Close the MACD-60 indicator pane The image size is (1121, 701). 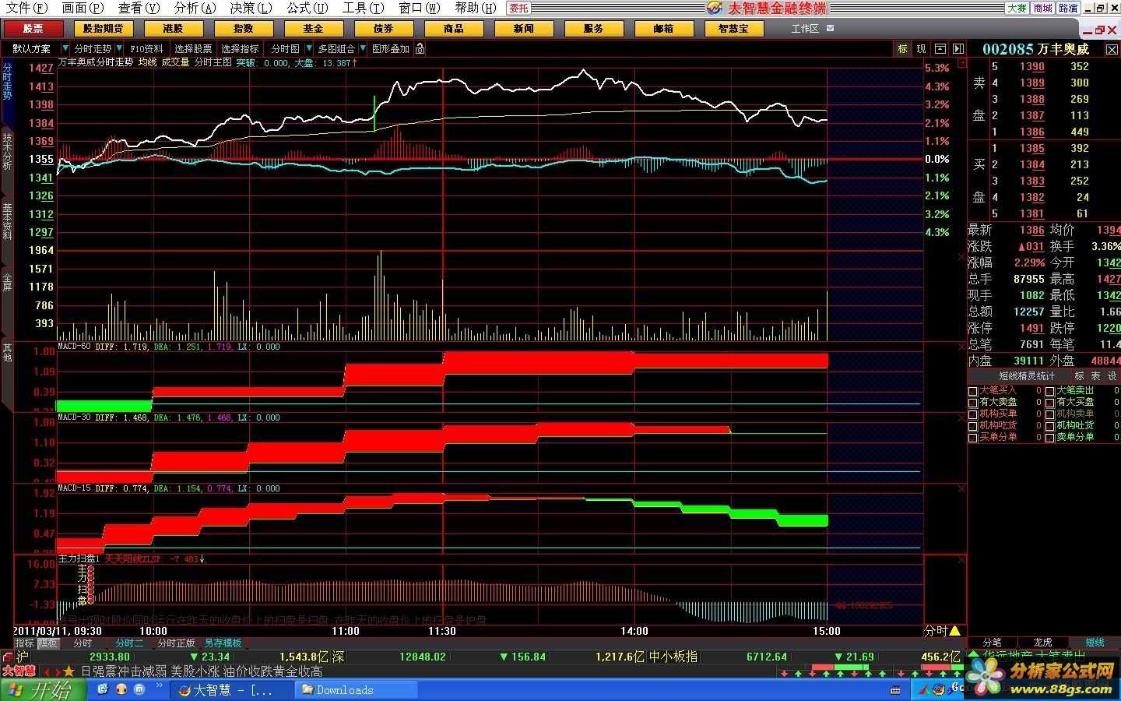click(961, 347)
